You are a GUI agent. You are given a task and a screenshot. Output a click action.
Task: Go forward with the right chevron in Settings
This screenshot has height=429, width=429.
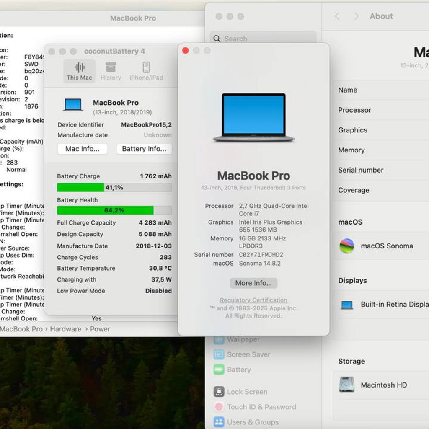click(356, 16)
